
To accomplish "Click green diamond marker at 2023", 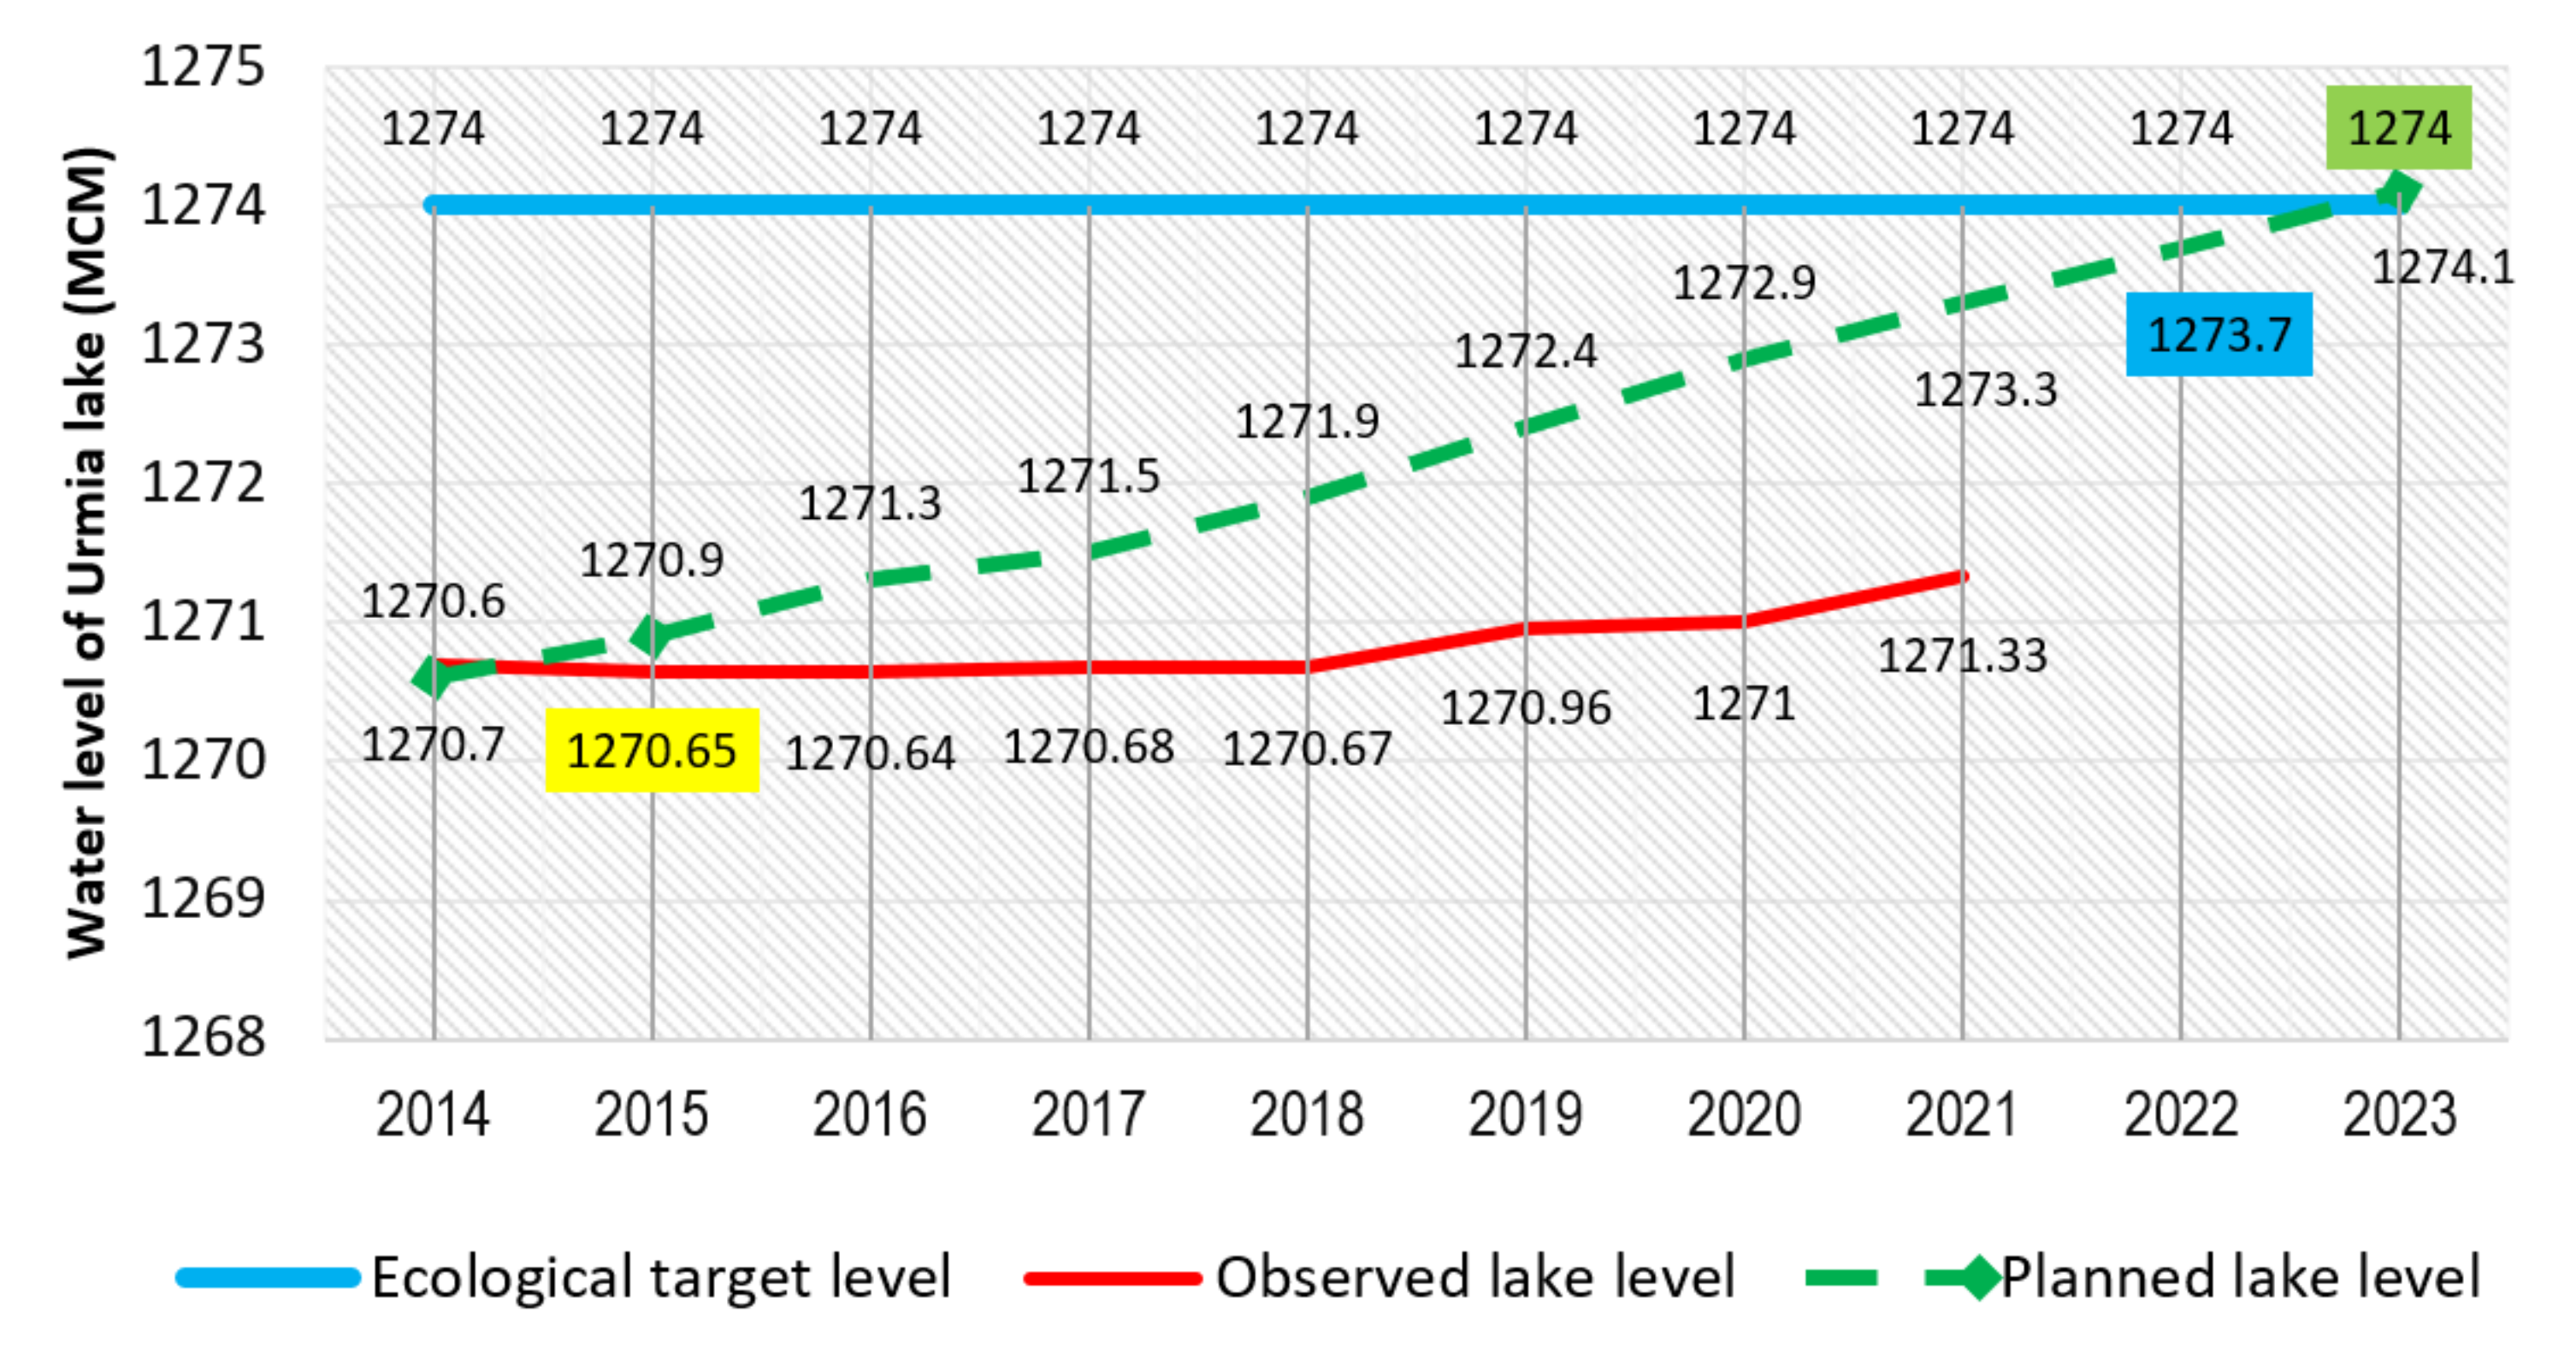I will coord(2400,191).
